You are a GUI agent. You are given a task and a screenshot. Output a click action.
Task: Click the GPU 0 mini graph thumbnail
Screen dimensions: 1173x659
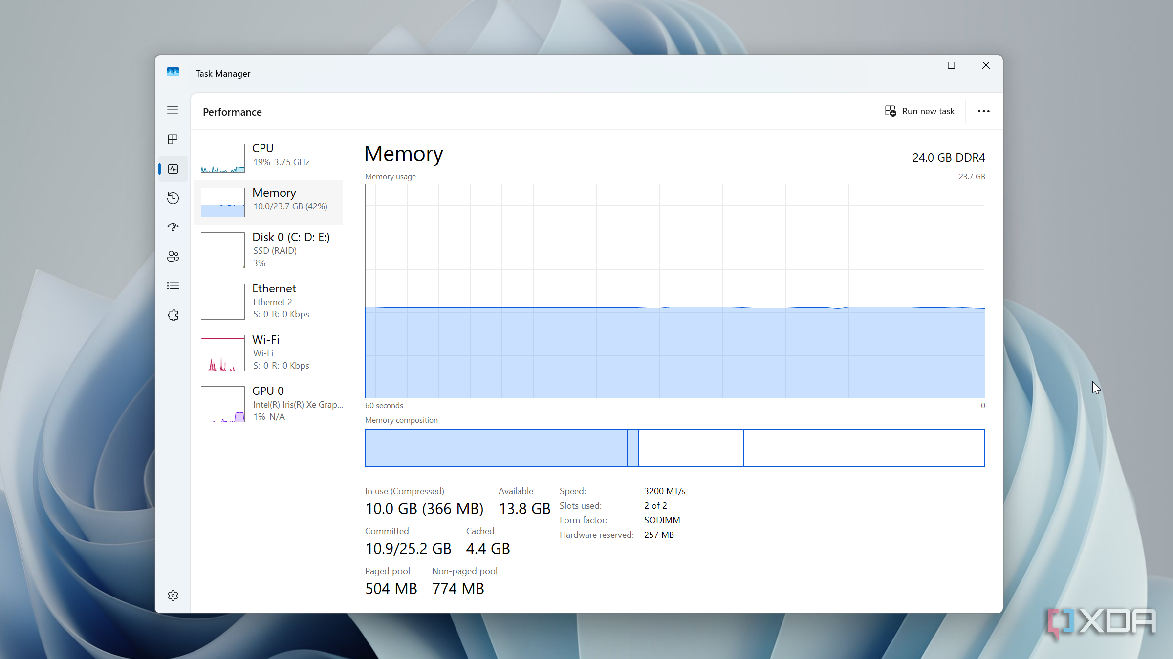[223, 404]
